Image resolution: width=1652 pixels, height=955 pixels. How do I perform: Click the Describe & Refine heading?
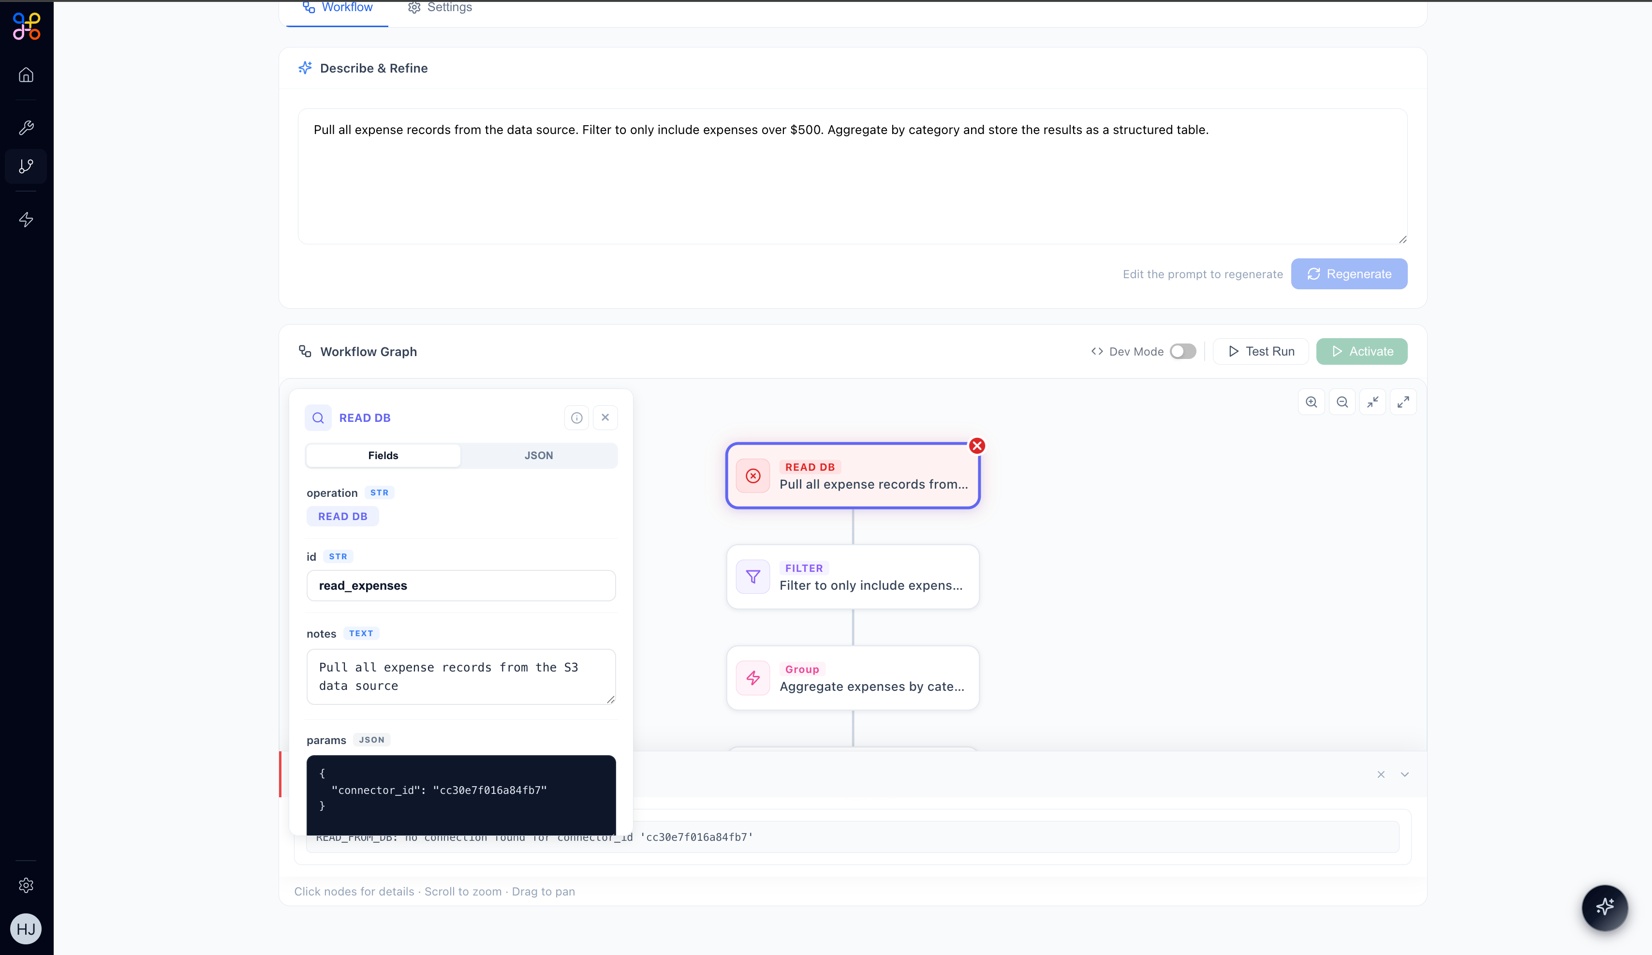pos(374,68)
